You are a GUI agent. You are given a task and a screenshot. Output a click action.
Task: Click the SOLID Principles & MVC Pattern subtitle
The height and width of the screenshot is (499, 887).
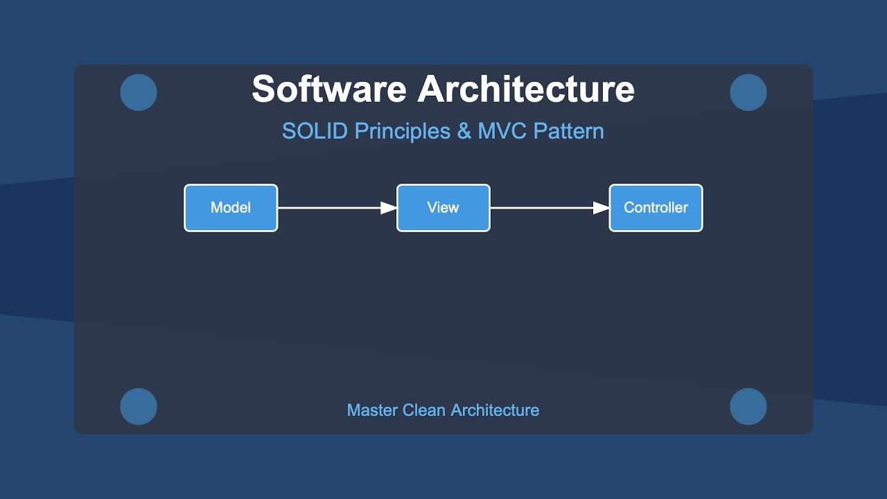pos(443,131)
